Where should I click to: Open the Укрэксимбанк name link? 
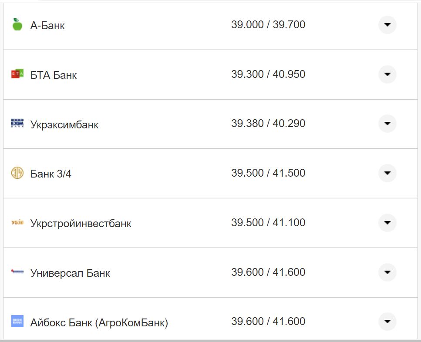[64, 125]
